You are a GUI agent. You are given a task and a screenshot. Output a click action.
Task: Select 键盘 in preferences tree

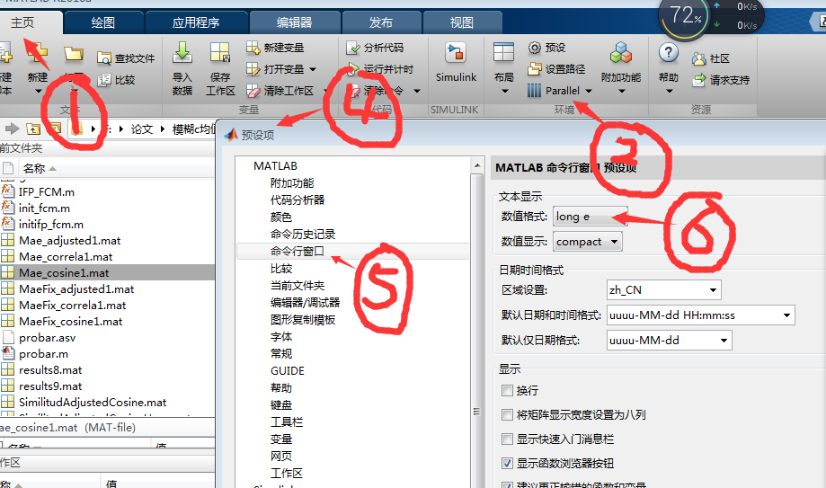coord(280,404)
